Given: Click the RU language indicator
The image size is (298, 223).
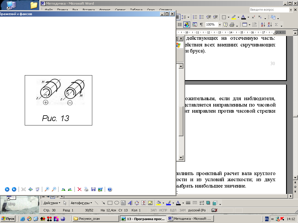Looking at the screenshot, I should click(x=267, y=219).
